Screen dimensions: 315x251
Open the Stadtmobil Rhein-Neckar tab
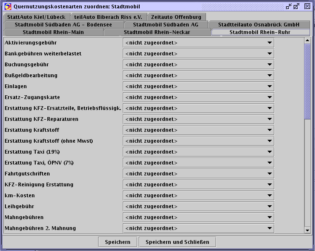157,32
